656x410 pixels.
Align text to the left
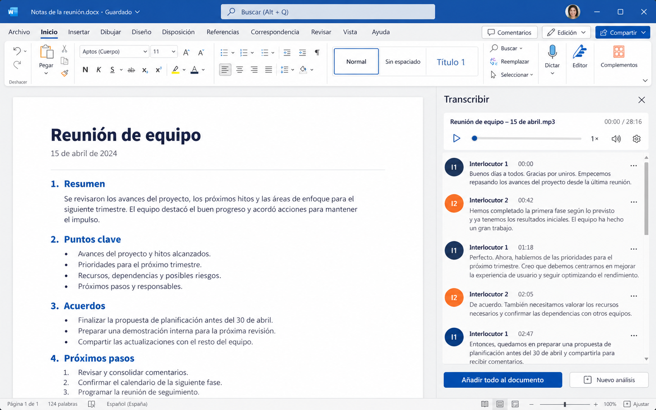(225, 70)
